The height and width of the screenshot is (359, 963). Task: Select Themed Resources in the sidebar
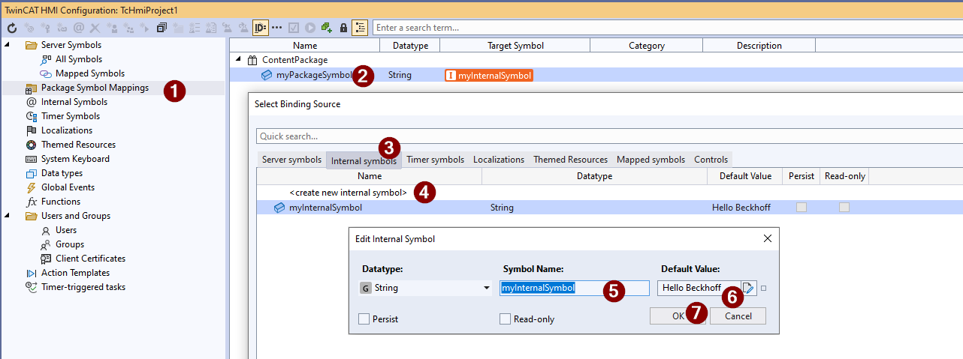click(x=78, y=145)
